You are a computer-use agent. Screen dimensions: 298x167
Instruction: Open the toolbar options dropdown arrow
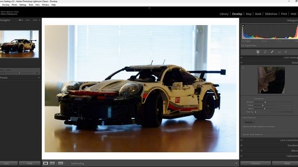236,163
